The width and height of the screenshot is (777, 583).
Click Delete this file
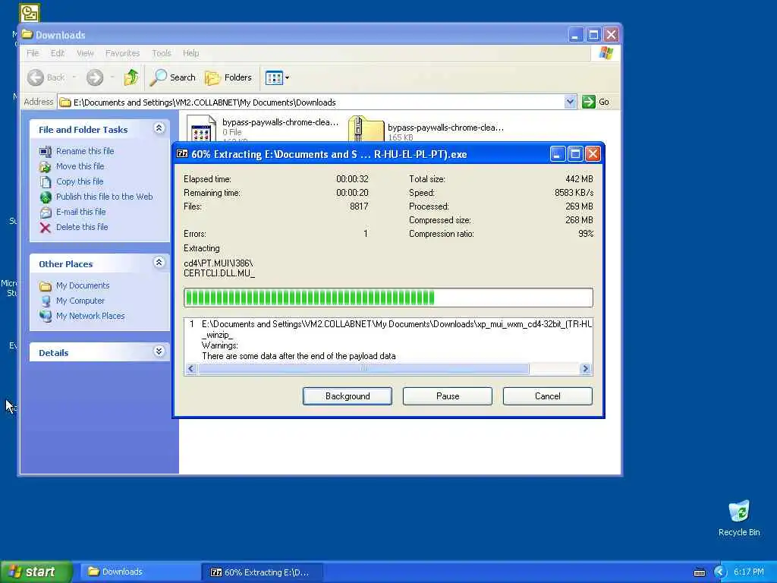pos(82,227)
